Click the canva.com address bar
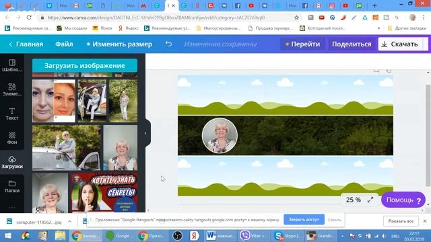Image resolution: width=431 pixels, height=242 pixels. coord(156,17)
